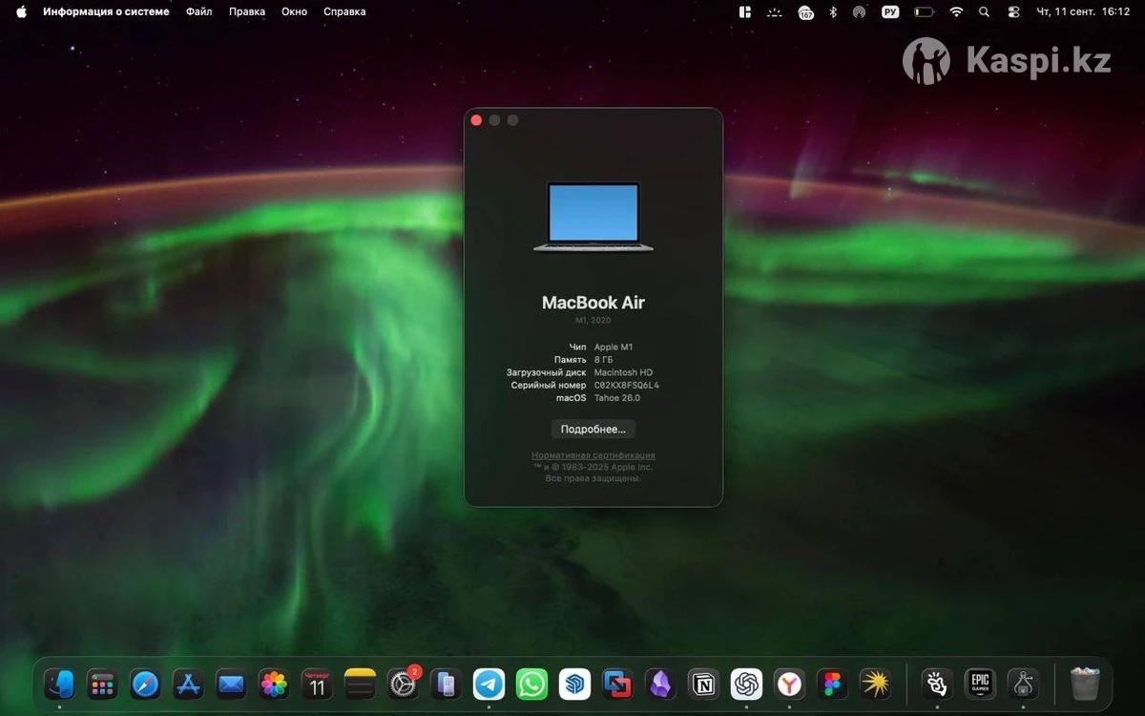Click the Spotlight search magnifier icon

tap(984, 11)
